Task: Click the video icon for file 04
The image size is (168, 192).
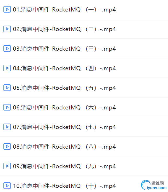Action: (7, 68)
